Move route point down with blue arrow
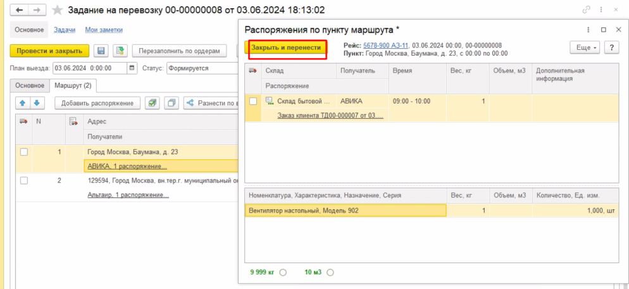629x289 pixels. pos(37,103)
